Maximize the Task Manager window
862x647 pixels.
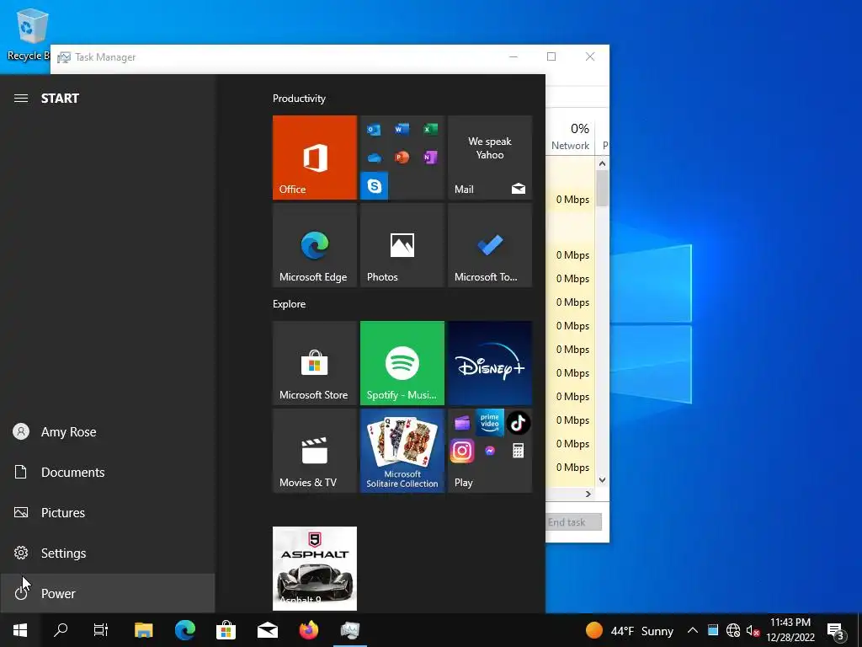[551, 56]
